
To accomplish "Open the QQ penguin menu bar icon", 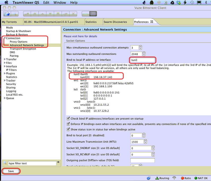I will coord(152,2).
